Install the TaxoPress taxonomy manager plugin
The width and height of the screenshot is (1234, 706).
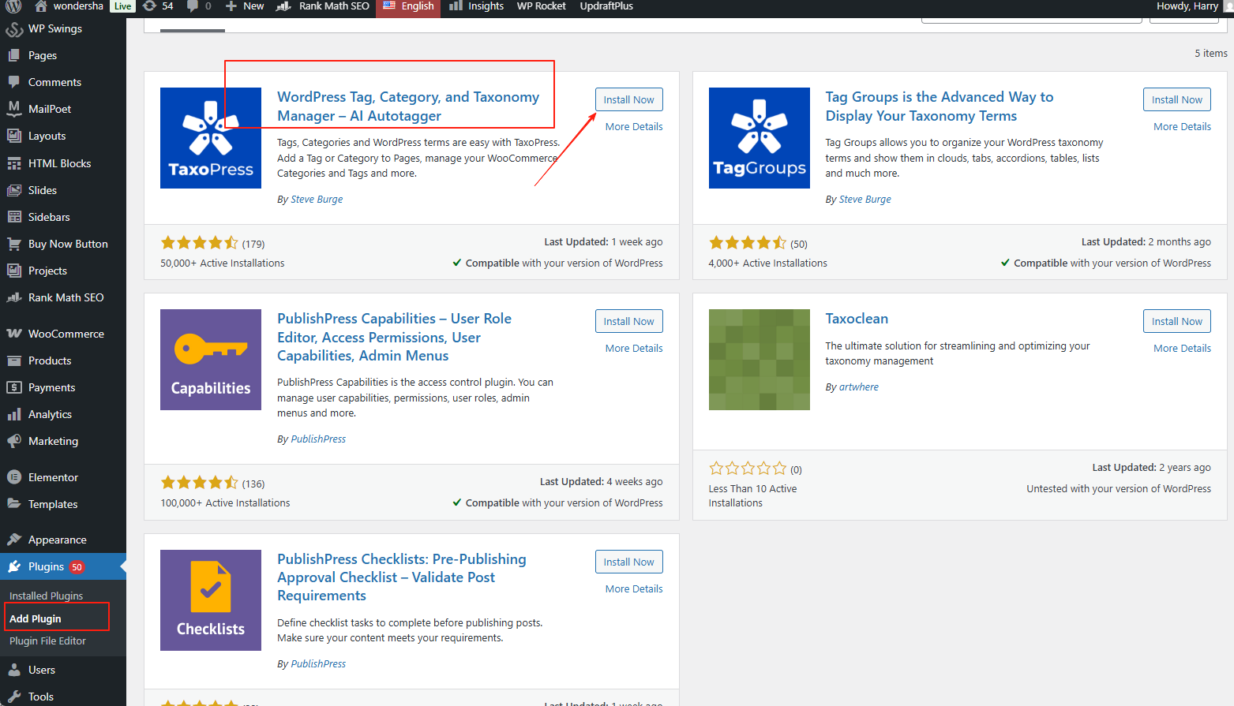point(628,100)
